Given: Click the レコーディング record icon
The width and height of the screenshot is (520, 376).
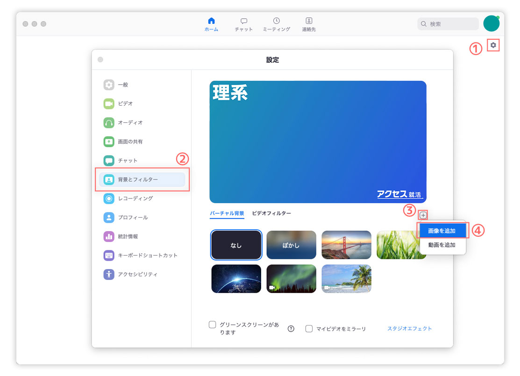Looking at the screenshot, I should [109, 199].
